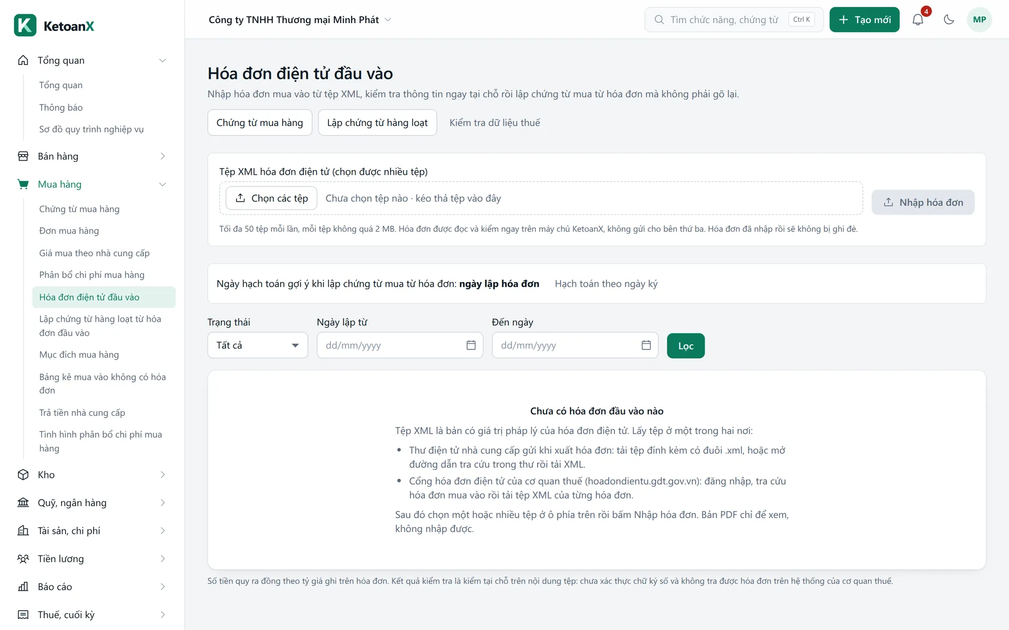Open calendar picker for Ngày lập từ
This screenshot has height=630, width=1009.
471,345
